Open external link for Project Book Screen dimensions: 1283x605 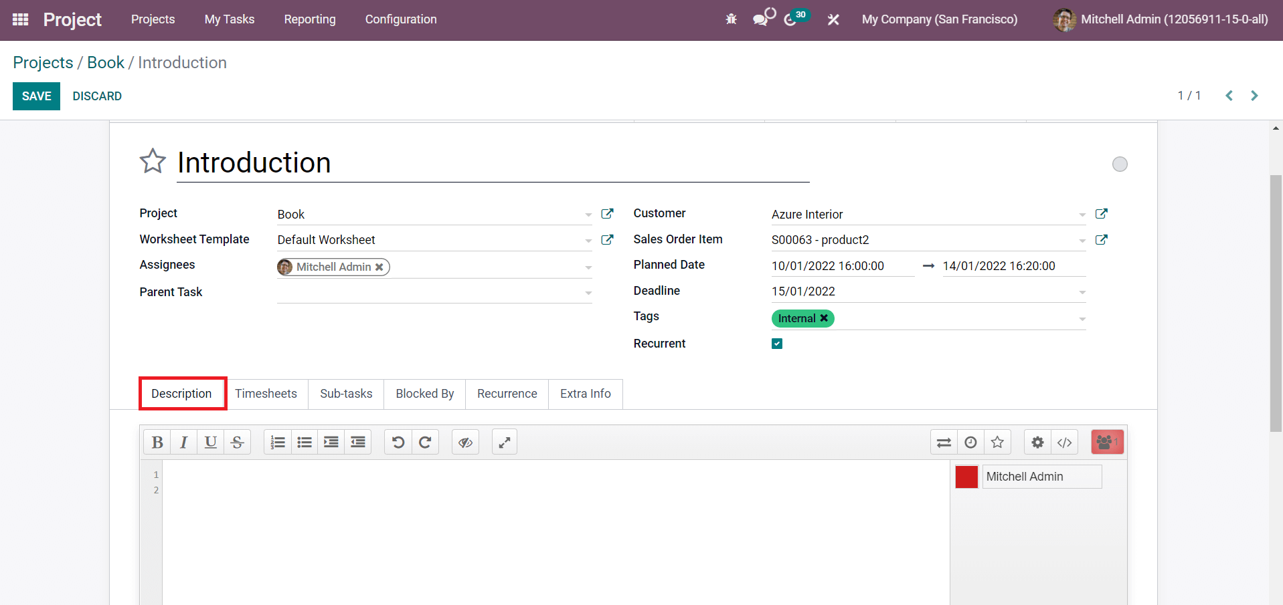(x=607, y=214)
